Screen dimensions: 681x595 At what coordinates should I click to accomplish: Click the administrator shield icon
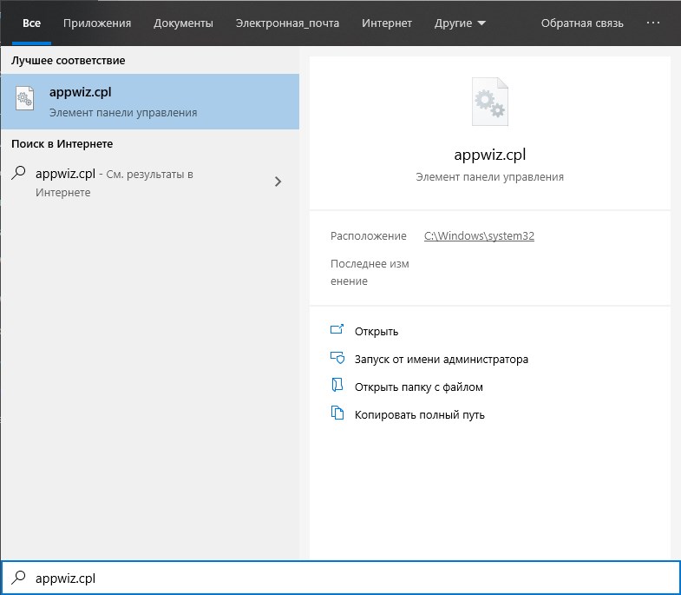[337, 359]
